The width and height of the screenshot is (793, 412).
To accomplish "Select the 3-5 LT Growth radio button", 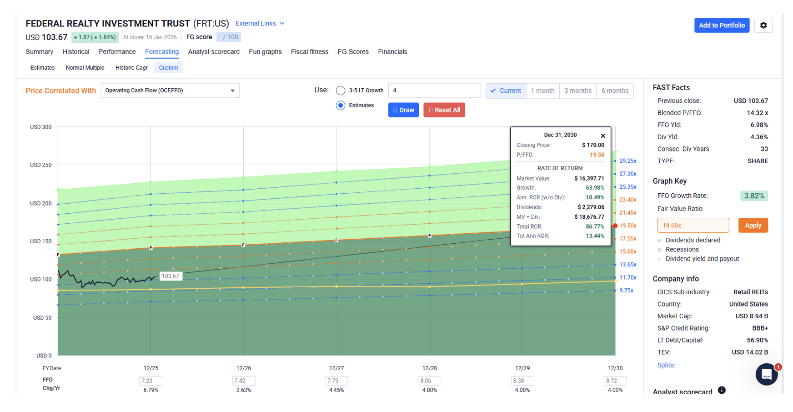I will (x=341, y=90).
